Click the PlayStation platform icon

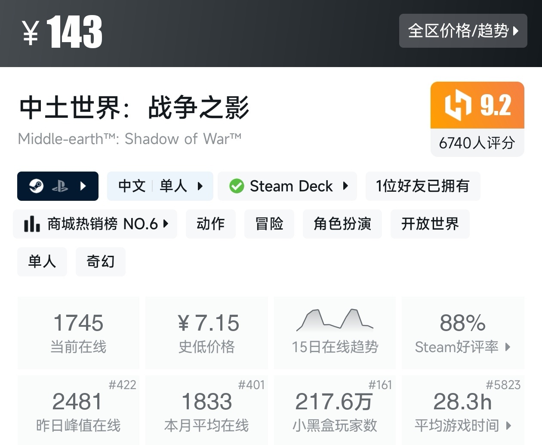click(x=60, y=186)
